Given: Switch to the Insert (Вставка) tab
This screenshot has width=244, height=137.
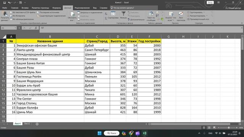Looking at the screenshot, I should 25,8.
